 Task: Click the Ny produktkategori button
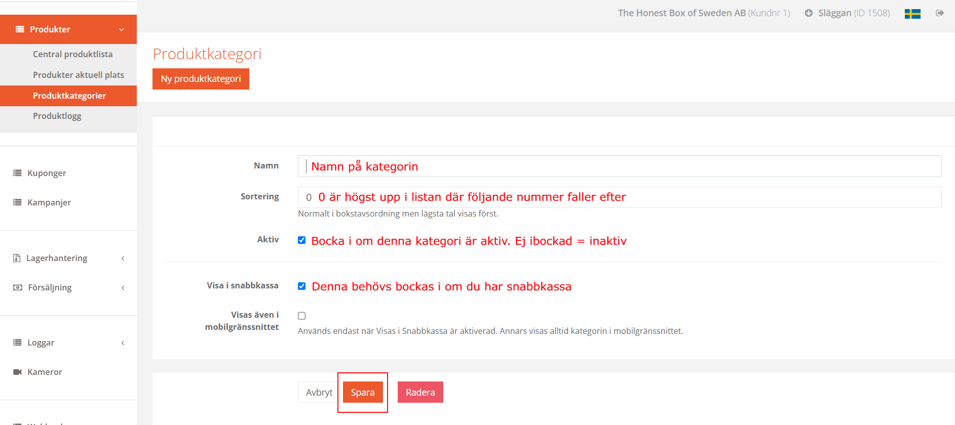[x=201, y=79]
